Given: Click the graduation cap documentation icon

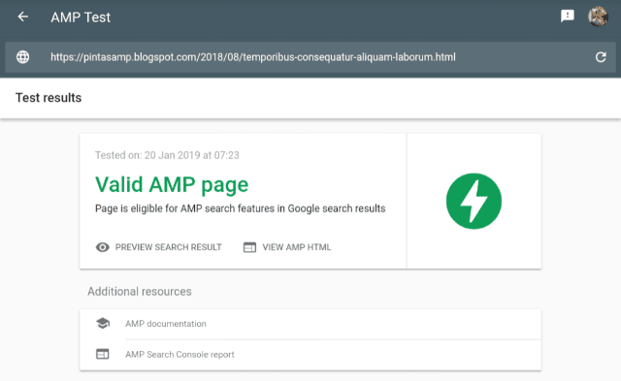Looking at the screenshot, I should click(103, 323).
